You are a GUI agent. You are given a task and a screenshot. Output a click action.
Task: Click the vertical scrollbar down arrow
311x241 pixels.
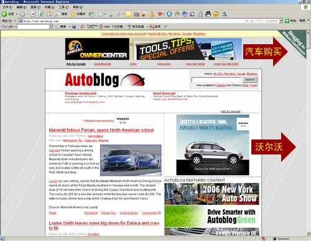pyautogui.click(x=309, y=234)
